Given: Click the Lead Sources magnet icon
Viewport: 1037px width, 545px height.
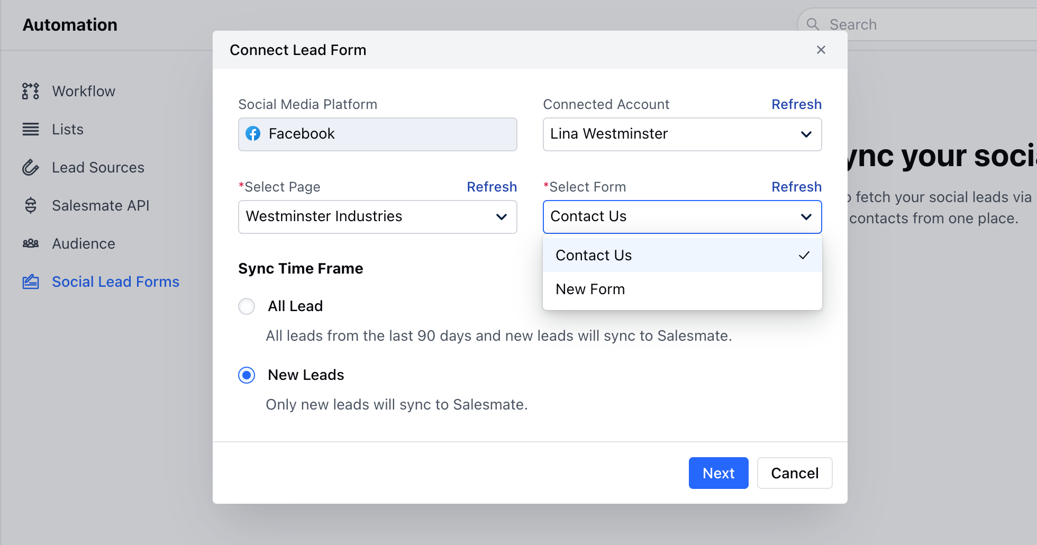Looking at the screenshot, I should [x=31, y=167].
